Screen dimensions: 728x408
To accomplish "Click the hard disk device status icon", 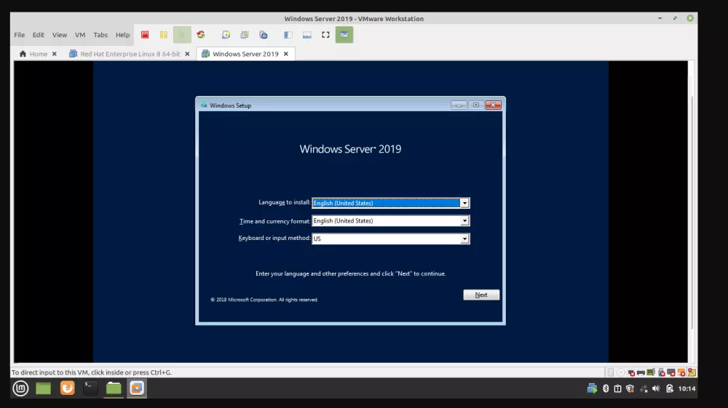I will coord(611,372).
